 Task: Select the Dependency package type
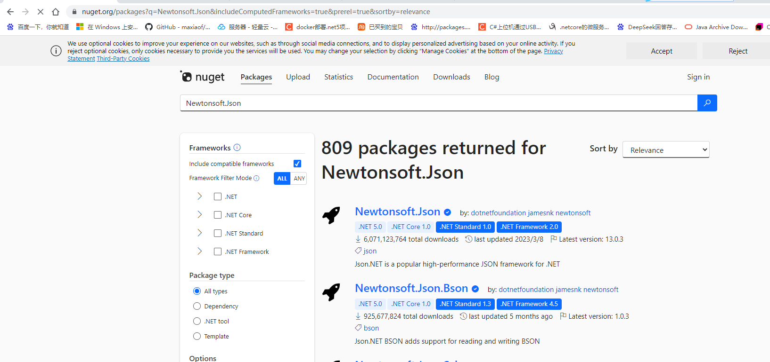197,306
